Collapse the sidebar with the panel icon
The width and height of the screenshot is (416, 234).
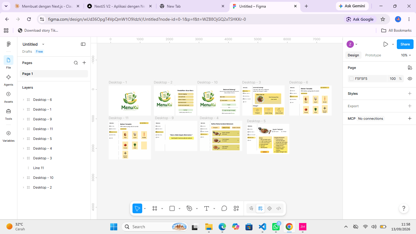click(x=83, y=44)
